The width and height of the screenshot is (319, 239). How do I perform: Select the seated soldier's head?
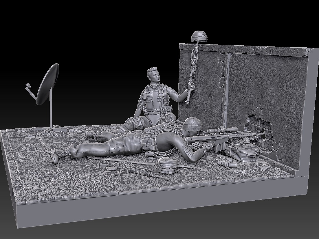click(154, 75)
